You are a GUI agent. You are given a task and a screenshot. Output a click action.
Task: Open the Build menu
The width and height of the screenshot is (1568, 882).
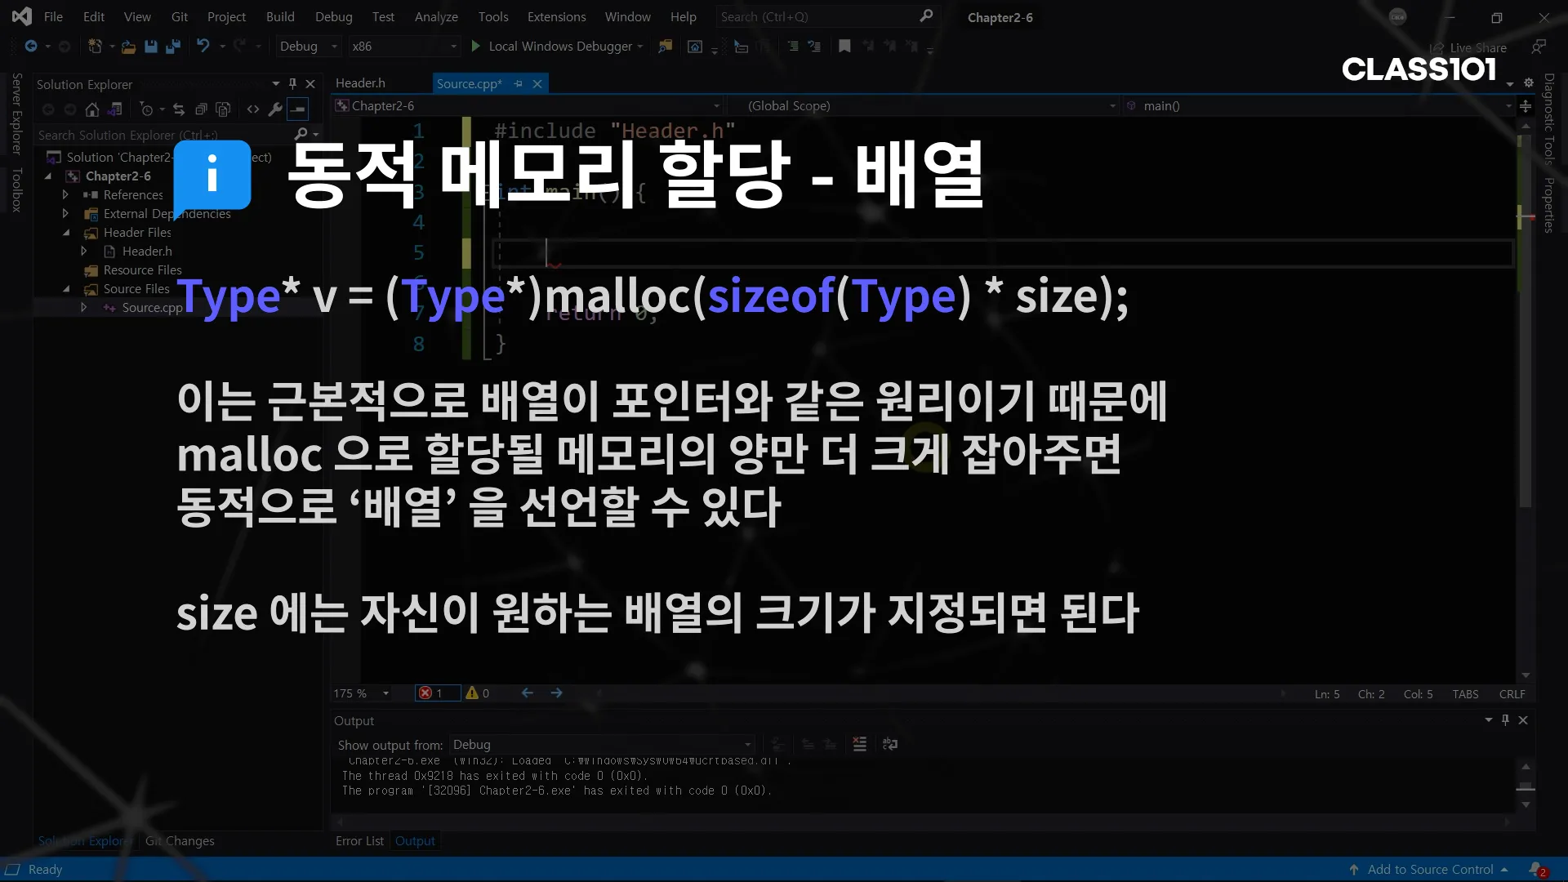pyautogui.click(x=279, y=16)
